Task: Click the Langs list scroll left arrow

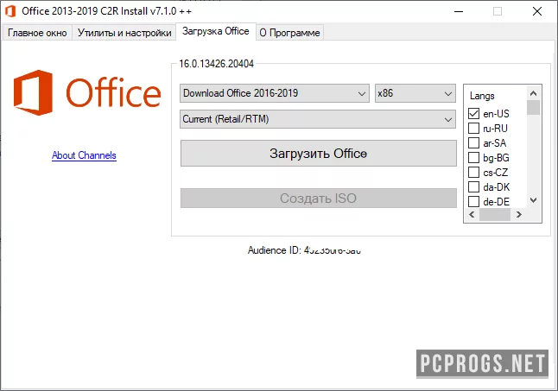Action: coord(472,214)
